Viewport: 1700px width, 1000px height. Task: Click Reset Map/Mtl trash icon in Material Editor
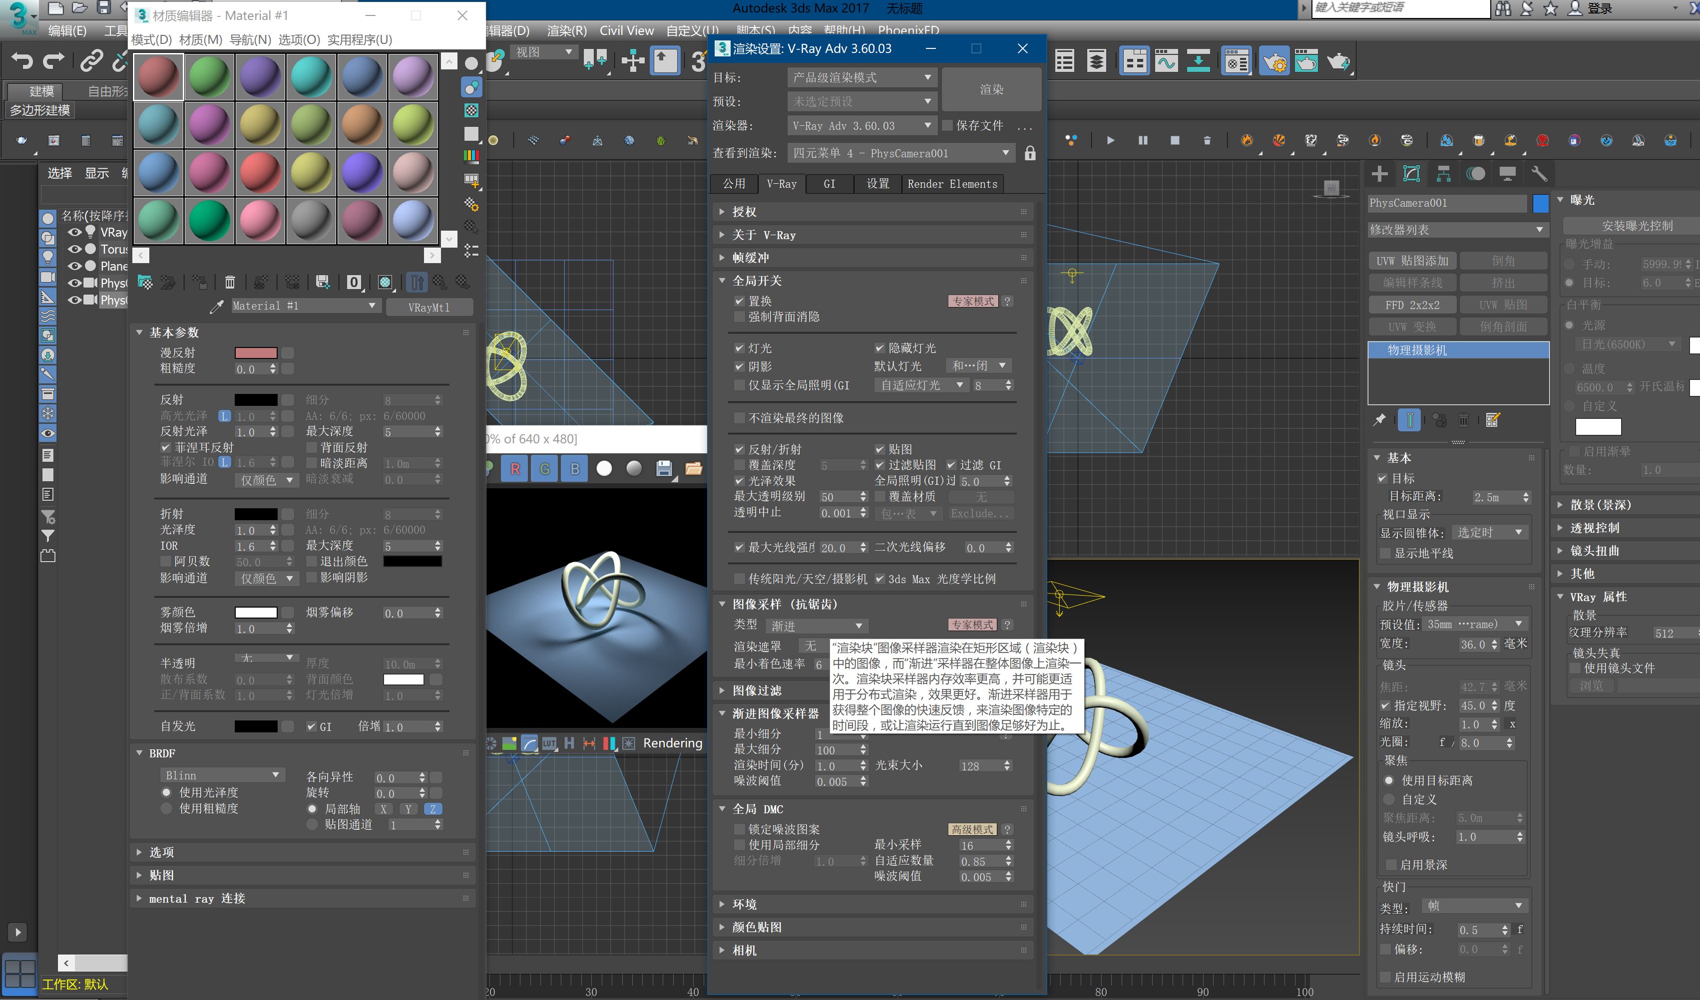click(230, 282)
